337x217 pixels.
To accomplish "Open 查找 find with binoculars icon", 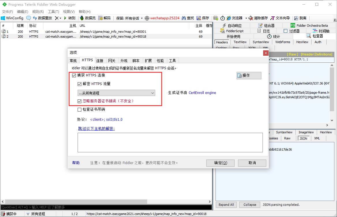I will (188, 18).
